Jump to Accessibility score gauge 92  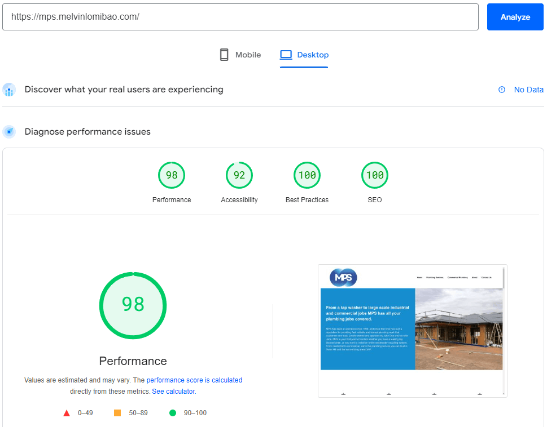click(x=239, y=175)
